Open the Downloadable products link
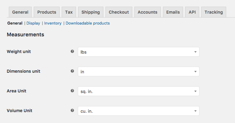The height and width of the screenshot is (123, 235). click(x=88, y=23)
